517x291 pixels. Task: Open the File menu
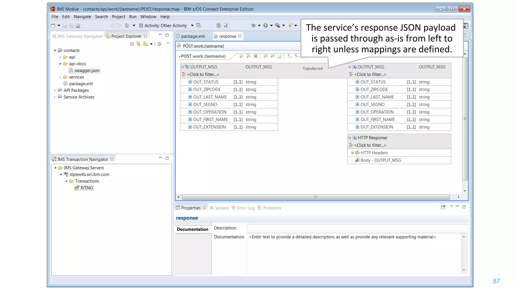55,17
